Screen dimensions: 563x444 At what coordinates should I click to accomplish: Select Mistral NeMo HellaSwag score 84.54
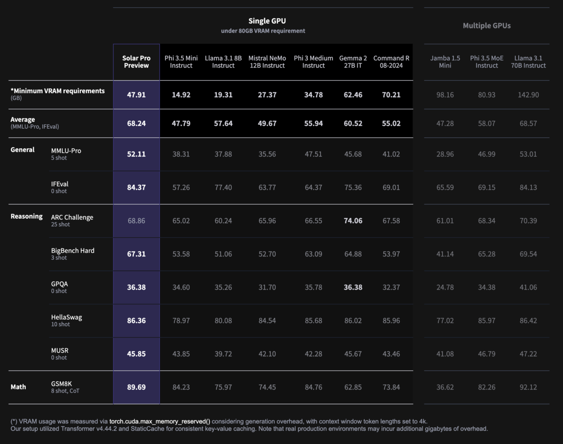[x=267, y=320]
